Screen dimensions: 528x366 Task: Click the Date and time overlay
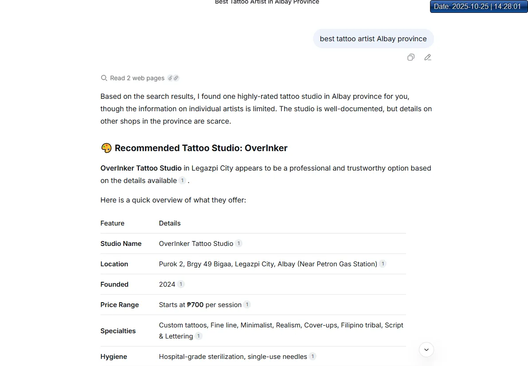[x=478, y=7]
